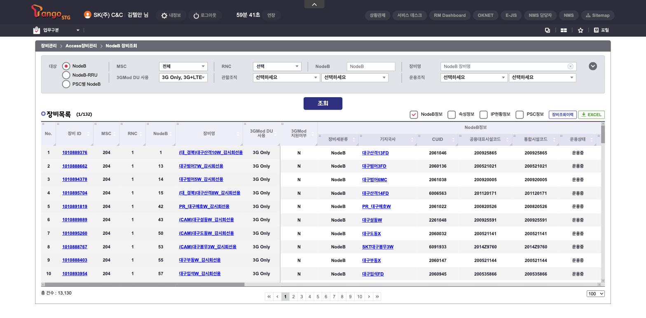Click the 장비명 input field
This screenshot has width=646, height=318.
coord(508,66)
